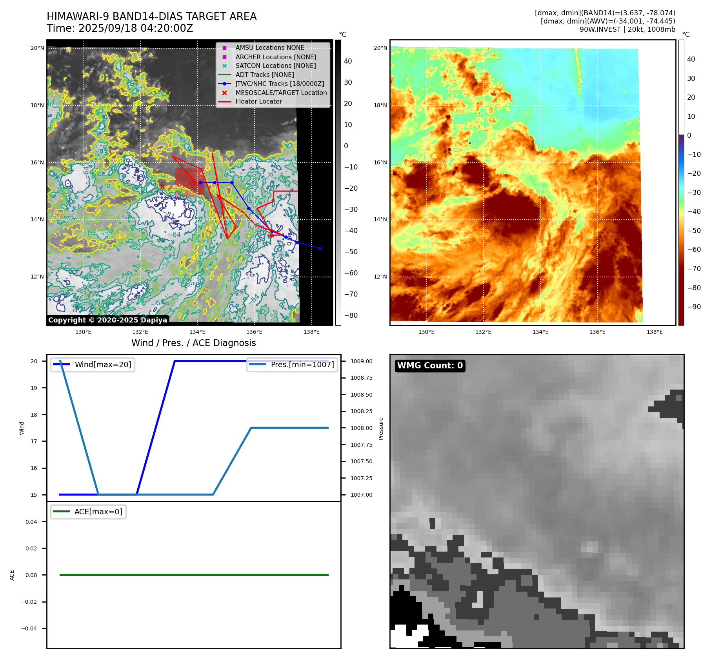Click the 'WMG Count: 0' label
711x663 pixels.
coord(430,366)
